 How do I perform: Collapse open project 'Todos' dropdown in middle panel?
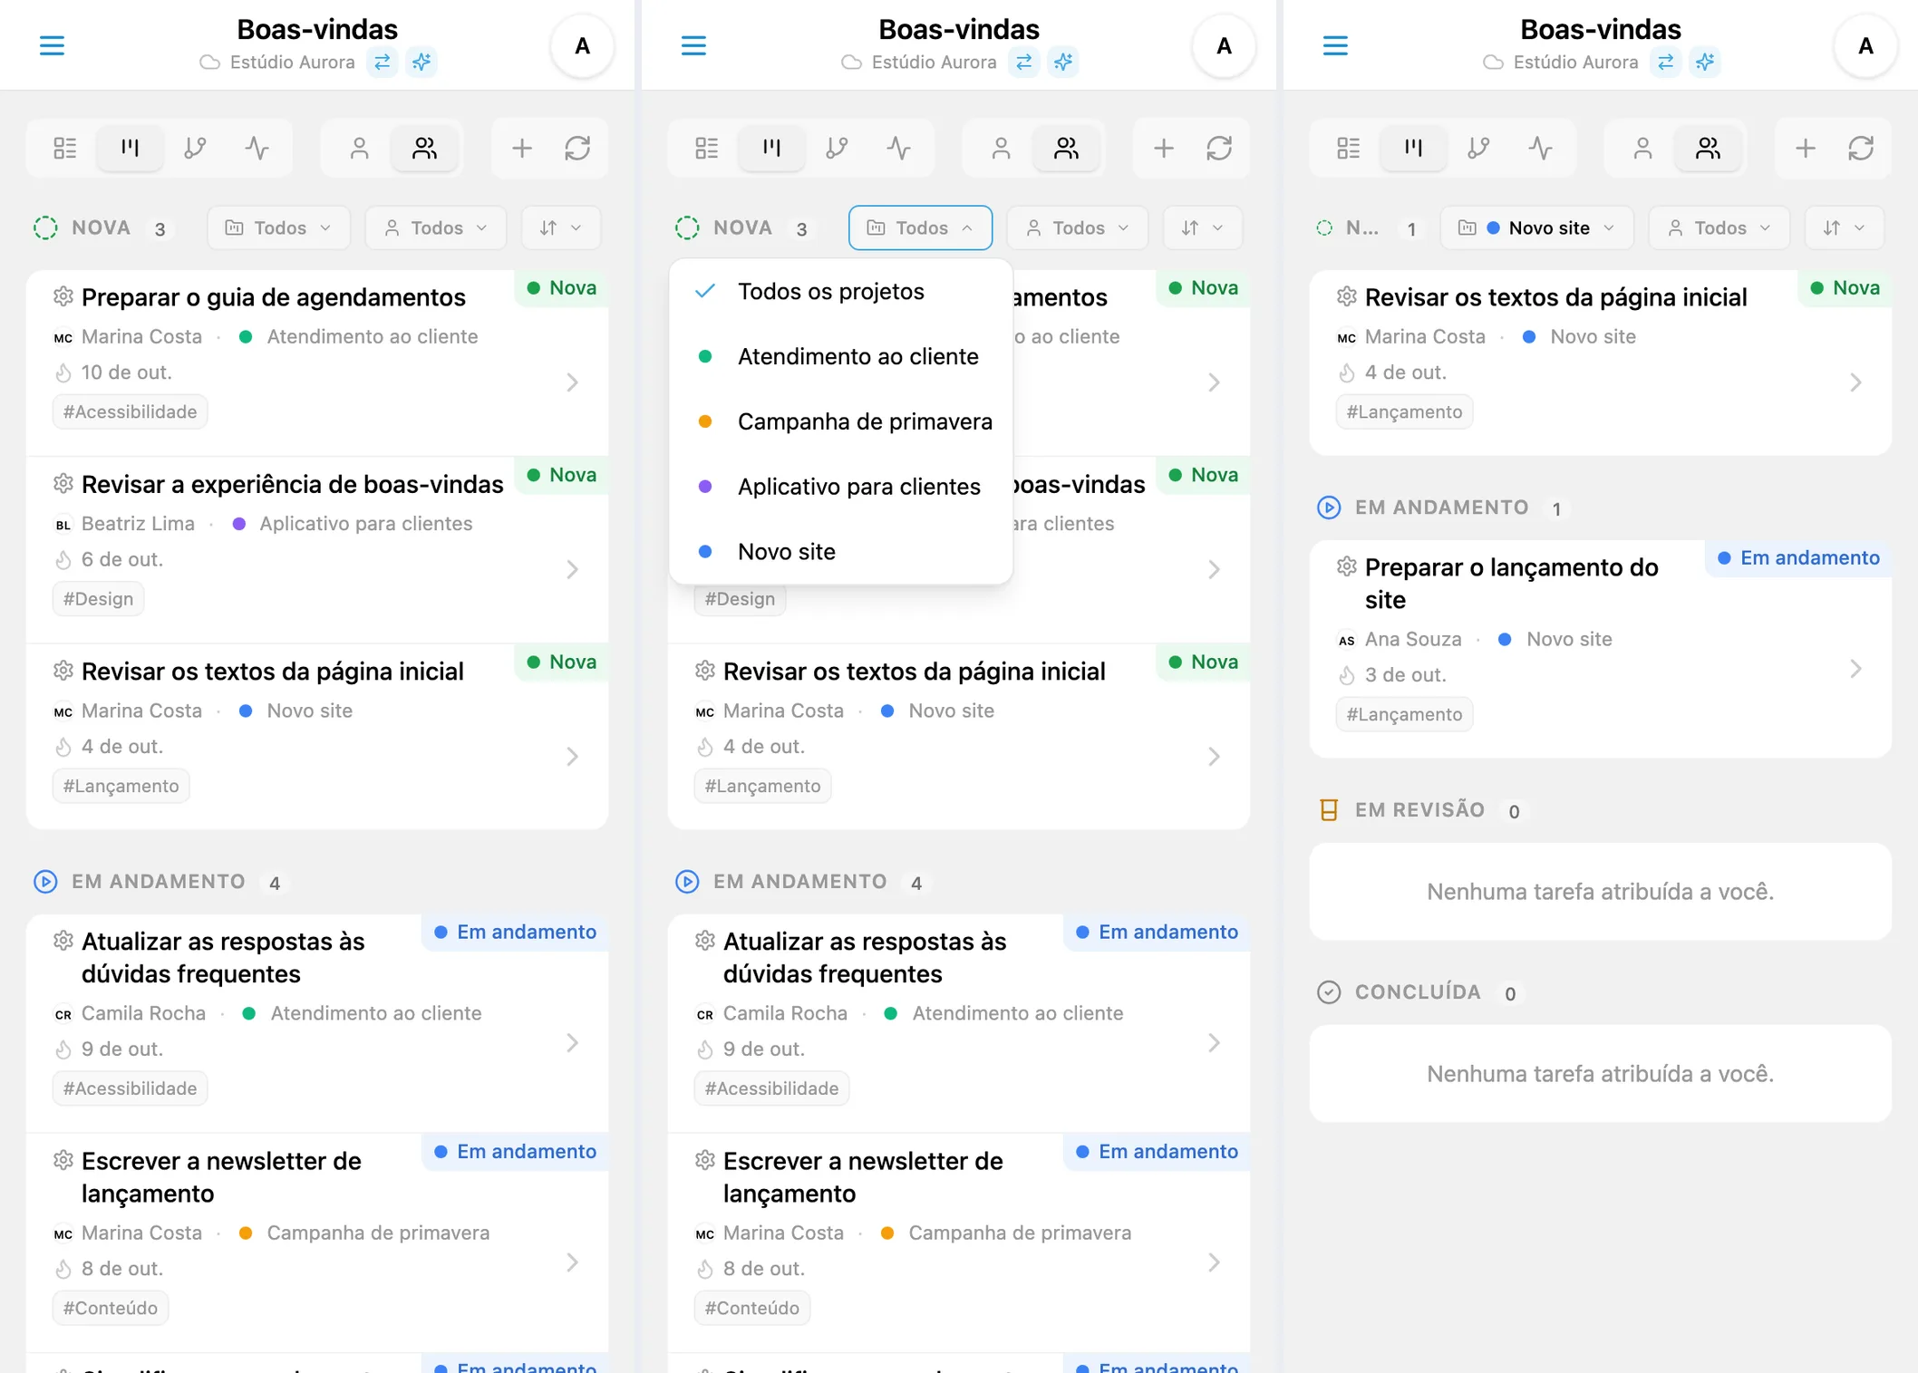920,227
